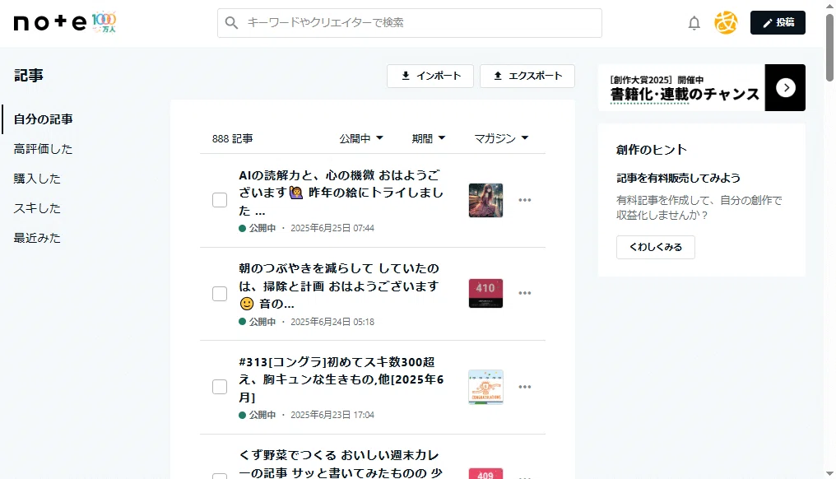Screen dimensions: 836x479
Task: Open the user profile avatar
Action: click(x=726, y=23)
